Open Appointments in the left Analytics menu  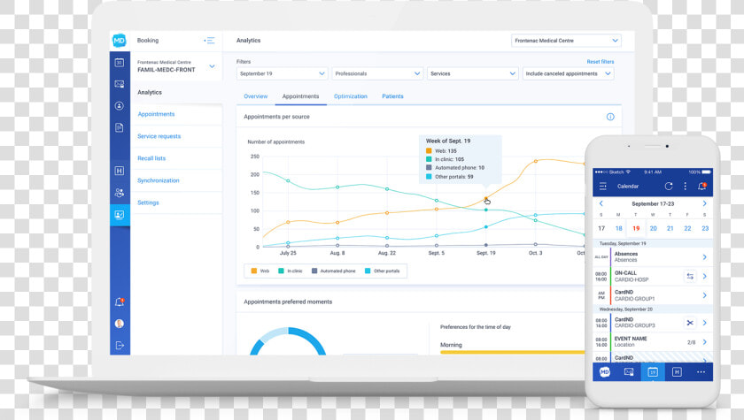pos(156,114)
